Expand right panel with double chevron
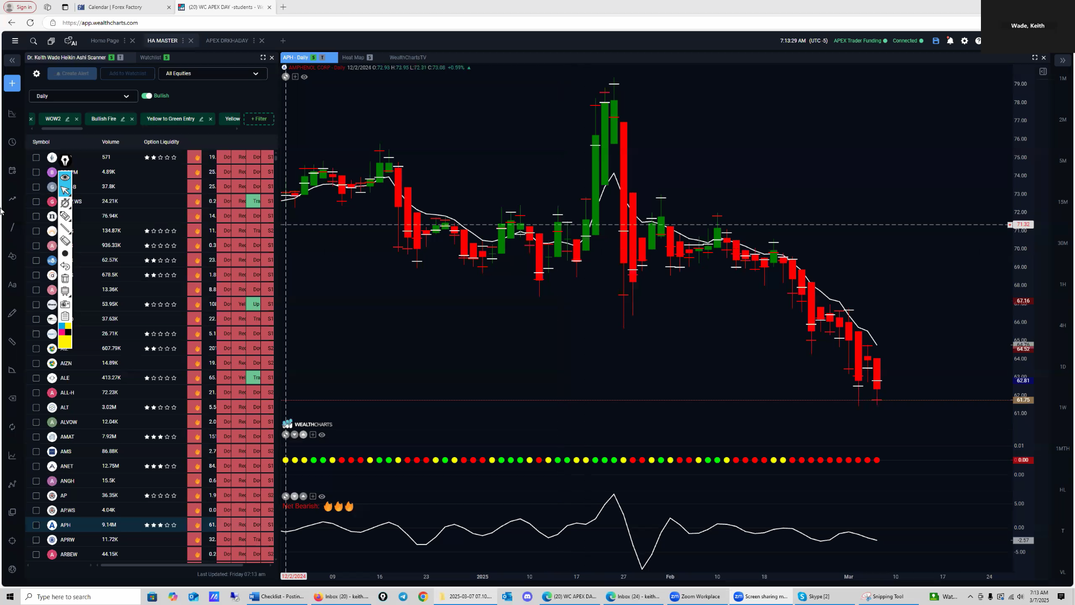Viewport: 1075px width, 605px height. [x=1062, y=61]
